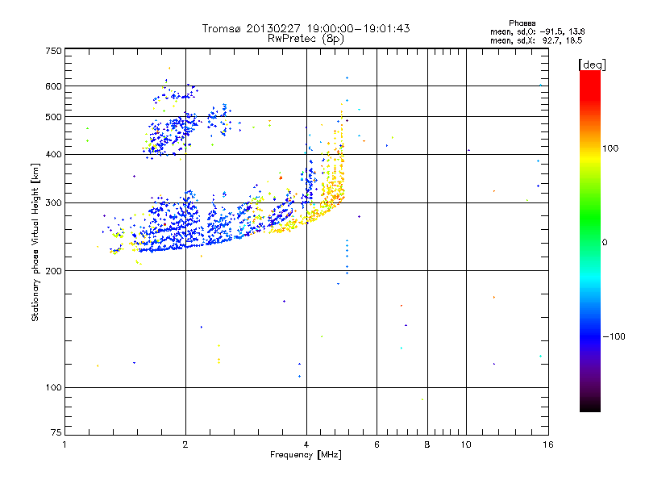Image resolution: width=645 pixels, height=484 pixels.
Task: Click the height axis tick '400'
Action: coord(53,155)
